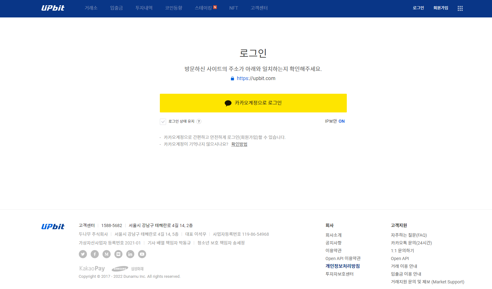Click 기사 배열 책임자 박동규 text

pos(169,243)
